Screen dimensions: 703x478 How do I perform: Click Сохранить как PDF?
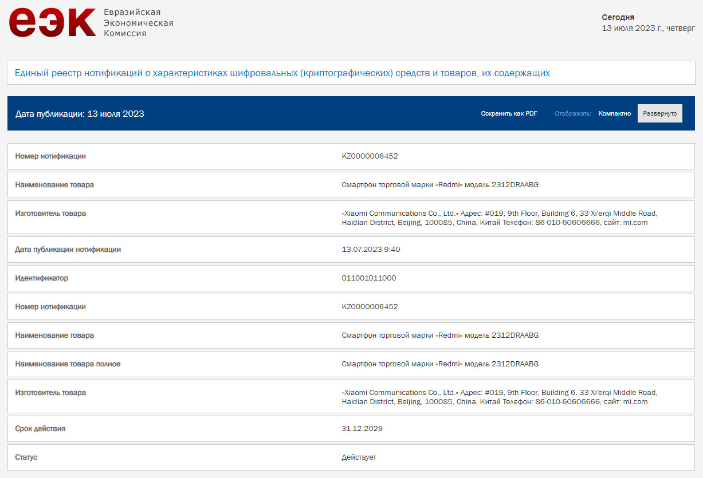point(509,113)
